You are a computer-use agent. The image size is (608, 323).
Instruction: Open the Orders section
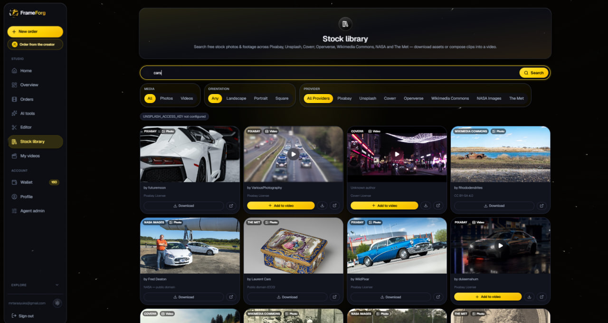35,99
